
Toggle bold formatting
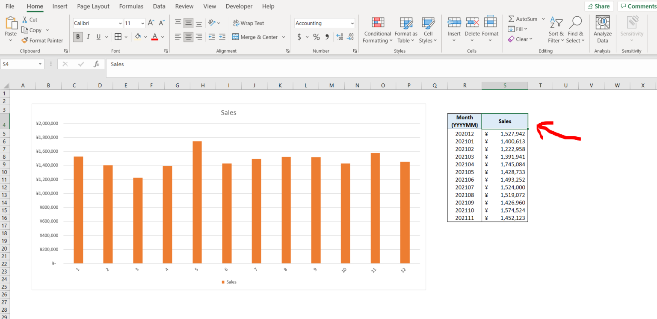pos(77,37)
